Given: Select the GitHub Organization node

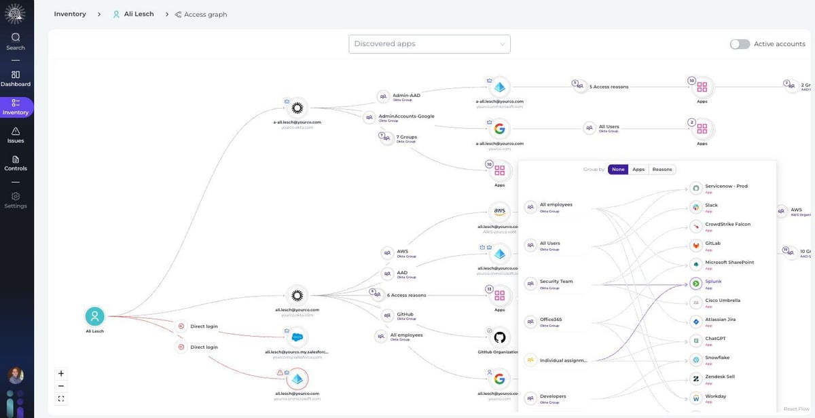Looking at the screenshot, I should 500,338.
